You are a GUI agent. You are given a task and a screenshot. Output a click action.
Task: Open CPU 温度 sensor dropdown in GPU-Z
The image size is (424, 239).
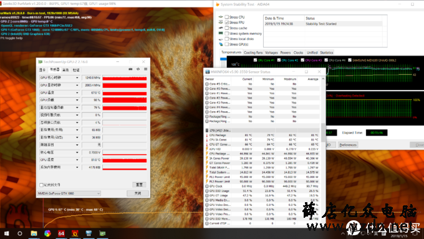[77, 160]
